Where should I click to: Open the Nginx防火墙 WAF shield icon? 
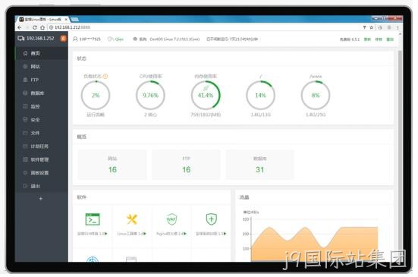[x=171, y=219]
